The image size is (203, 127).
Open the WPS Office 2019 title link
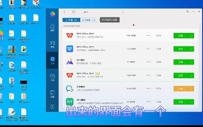click(x=85, y=47)
